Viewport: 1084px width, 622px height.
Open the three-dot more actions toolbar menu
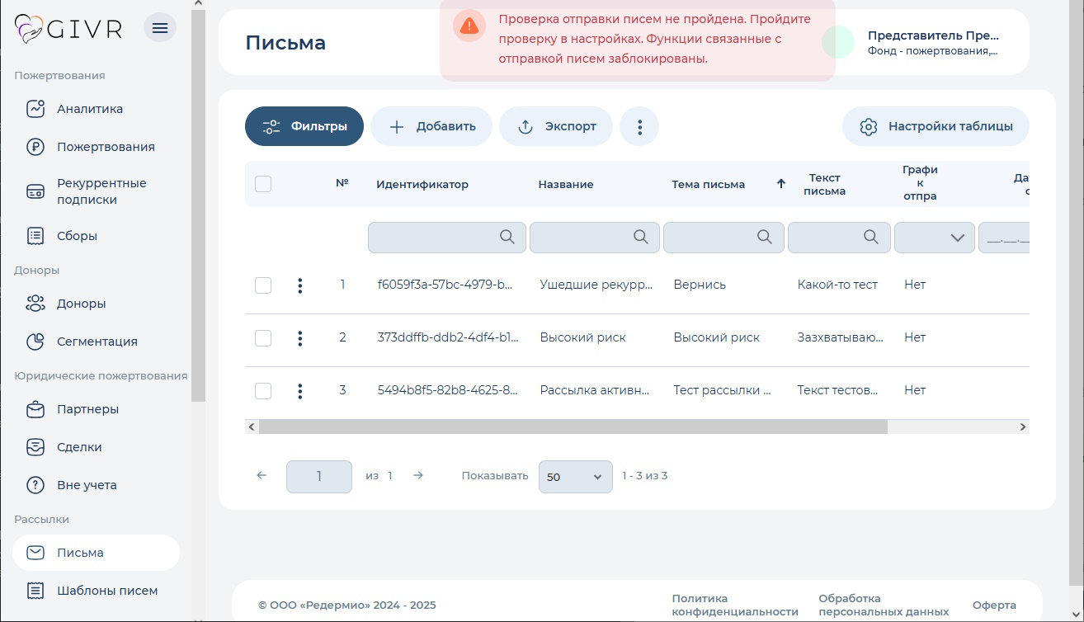(639, 127)
